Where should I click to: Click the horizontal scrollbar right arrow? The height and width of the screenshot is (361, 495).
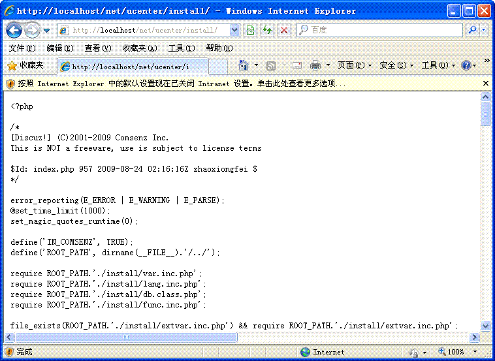point(474,337)
